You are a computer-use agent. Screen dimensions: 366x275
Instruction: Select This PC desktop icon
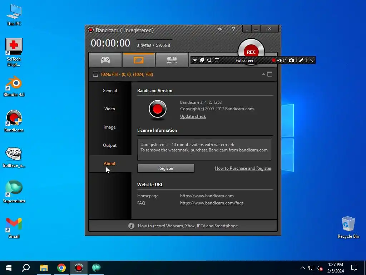pyautogui.click(x=14, y=15)
